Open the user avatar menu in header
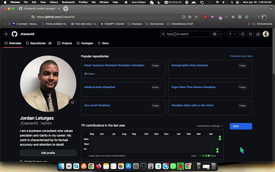The image size is (275, 172). tap(266, 34)
